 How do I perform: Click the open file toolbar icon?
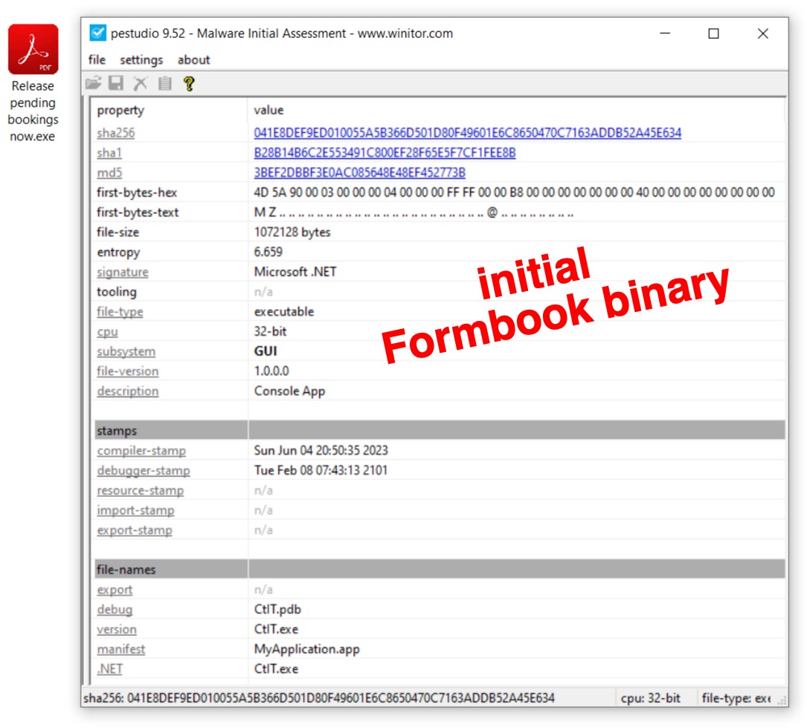coord(93,83)
